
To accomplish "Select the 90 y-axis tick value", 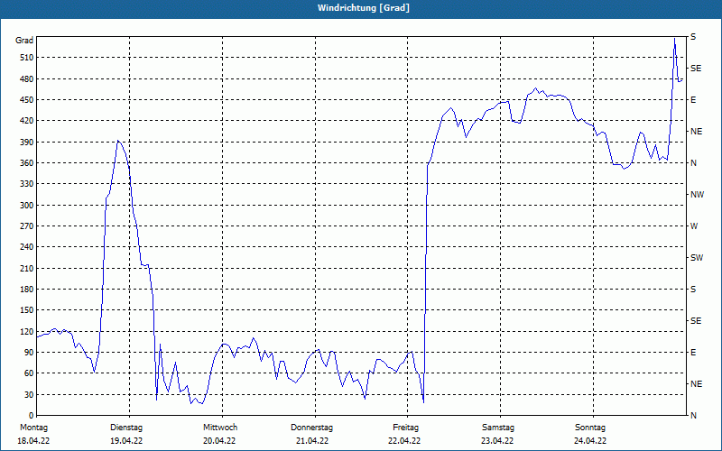I will click(29, 353).
